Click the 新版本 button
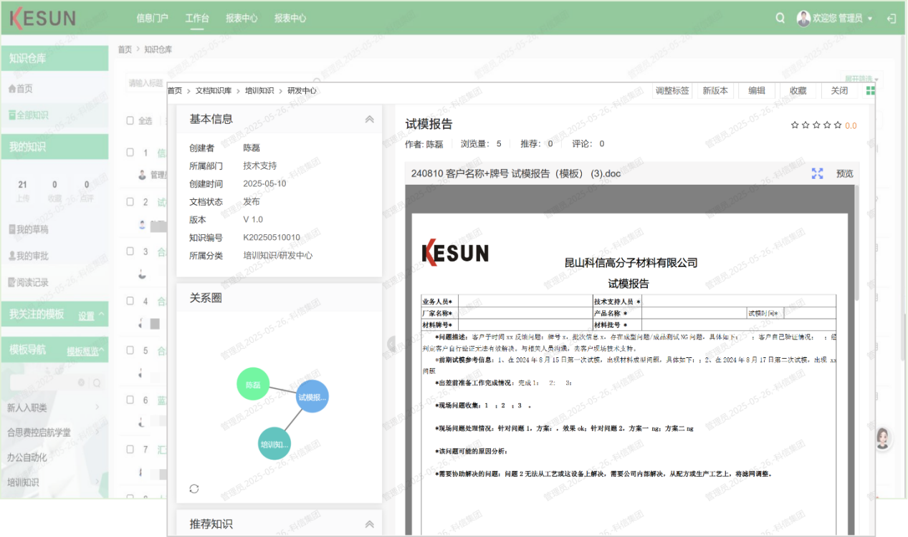 [x=715, y=91]
